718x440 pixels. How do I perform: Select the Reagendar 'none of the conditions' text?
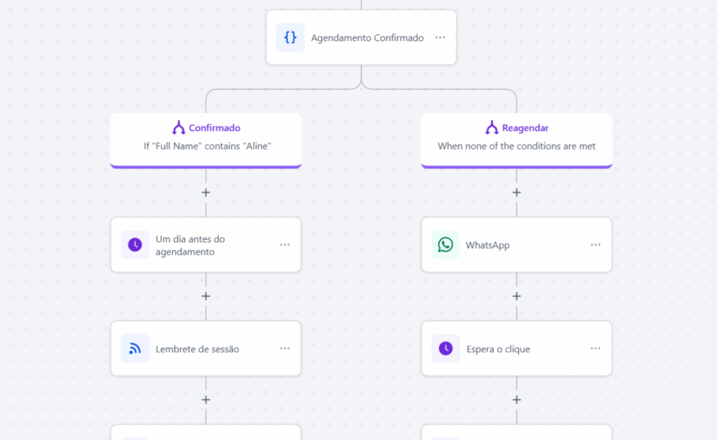(517, 147)
